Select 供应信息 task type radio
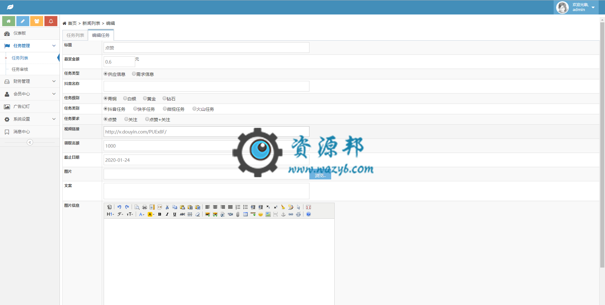 click(x=106, y=74)
